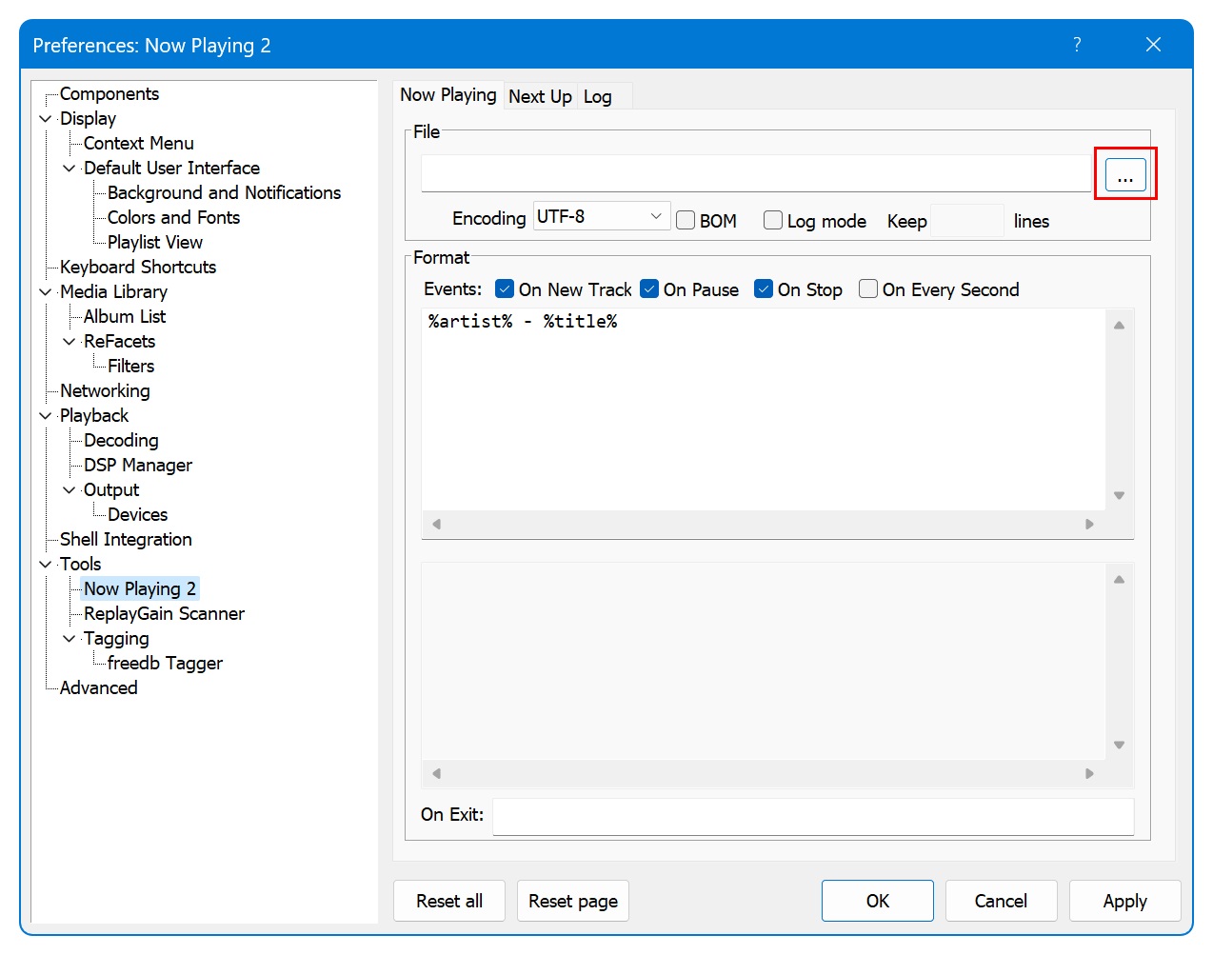Open Keyboard Shortcuts page
This screenshot has height=955, width=1213.
tap(138, 267)
